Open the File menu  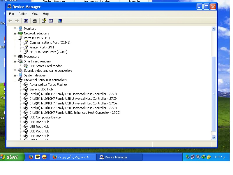[x=11, y=14]
